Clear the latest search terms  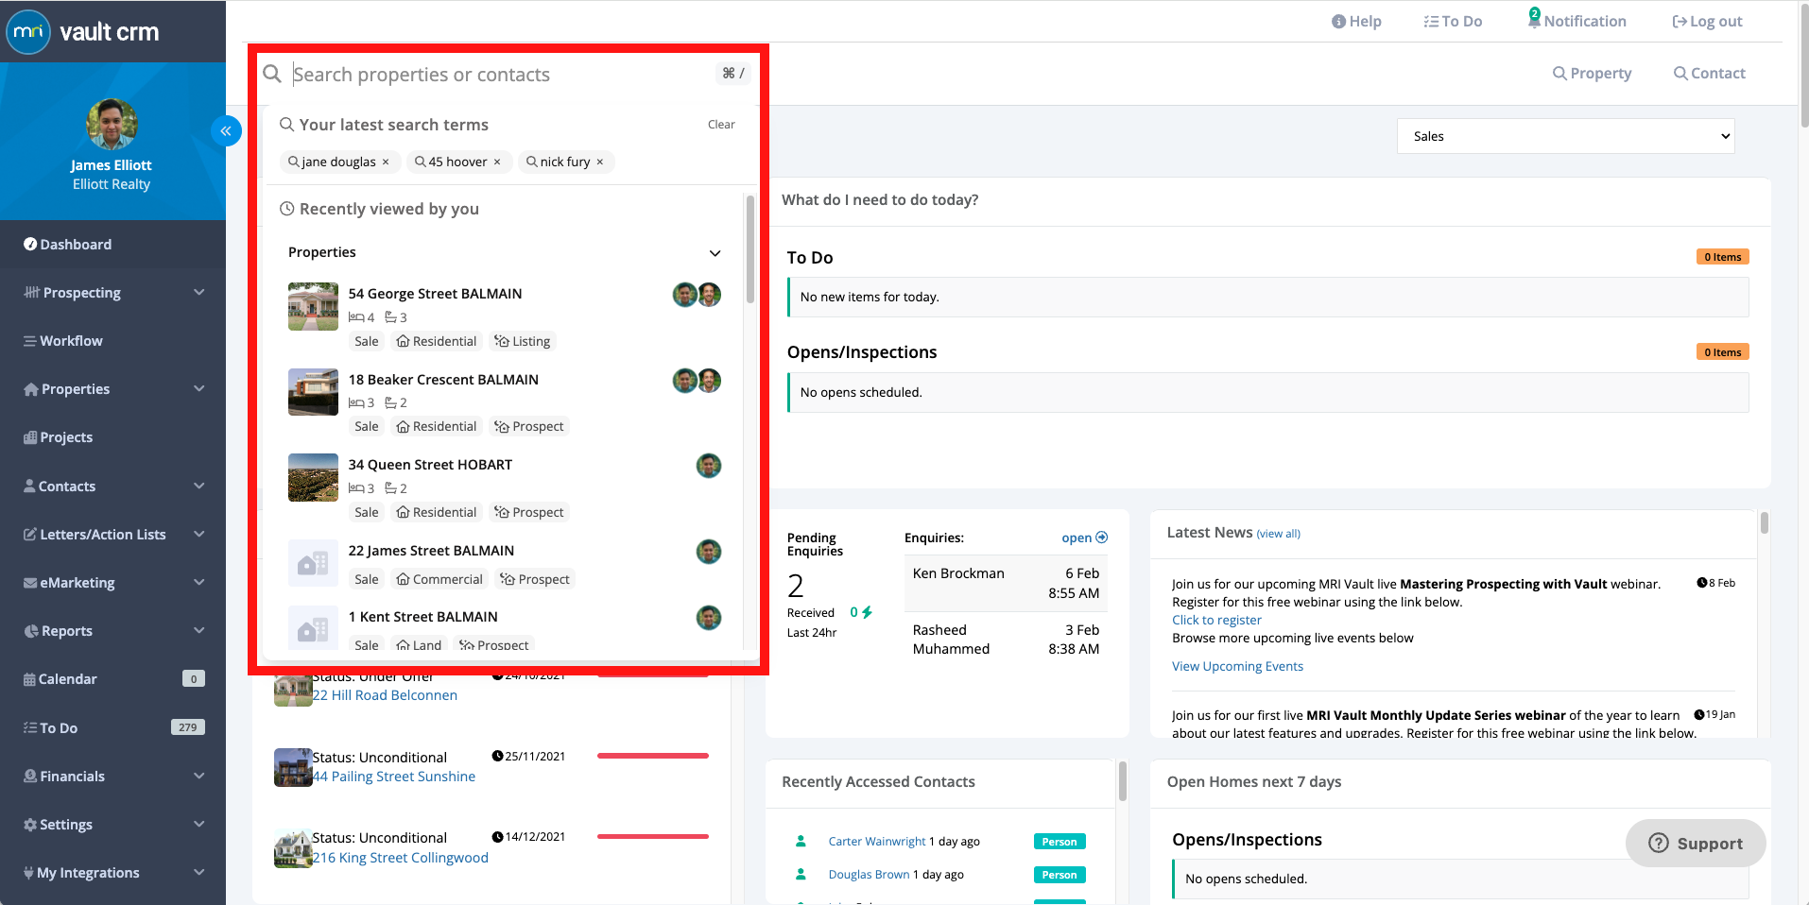tap(721, 125)
